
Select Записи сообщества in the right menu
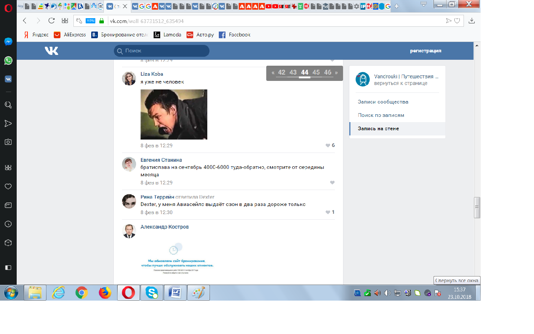pyautogui.click(x=383, y=102)
